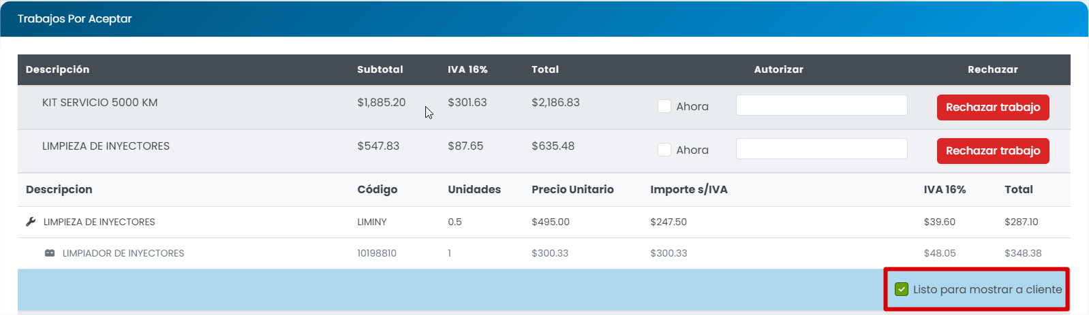Viewport: 1089px width, 315px height.
Task: Click the Precio Unitario column header
Action: point(572,190)
